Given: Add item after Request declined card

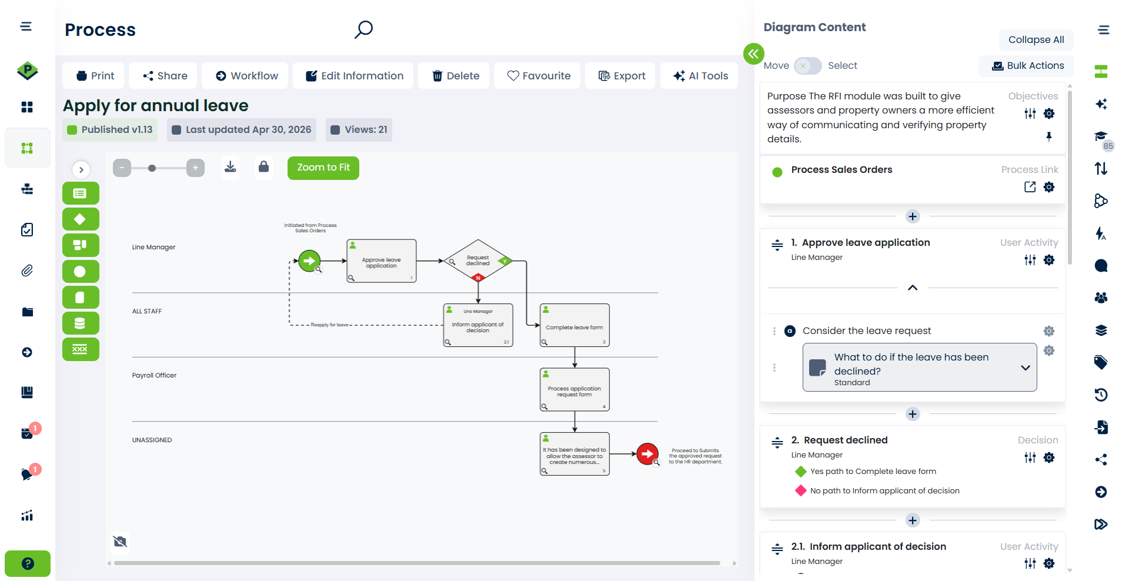Looking at the screenshot, I should point(913,520).
